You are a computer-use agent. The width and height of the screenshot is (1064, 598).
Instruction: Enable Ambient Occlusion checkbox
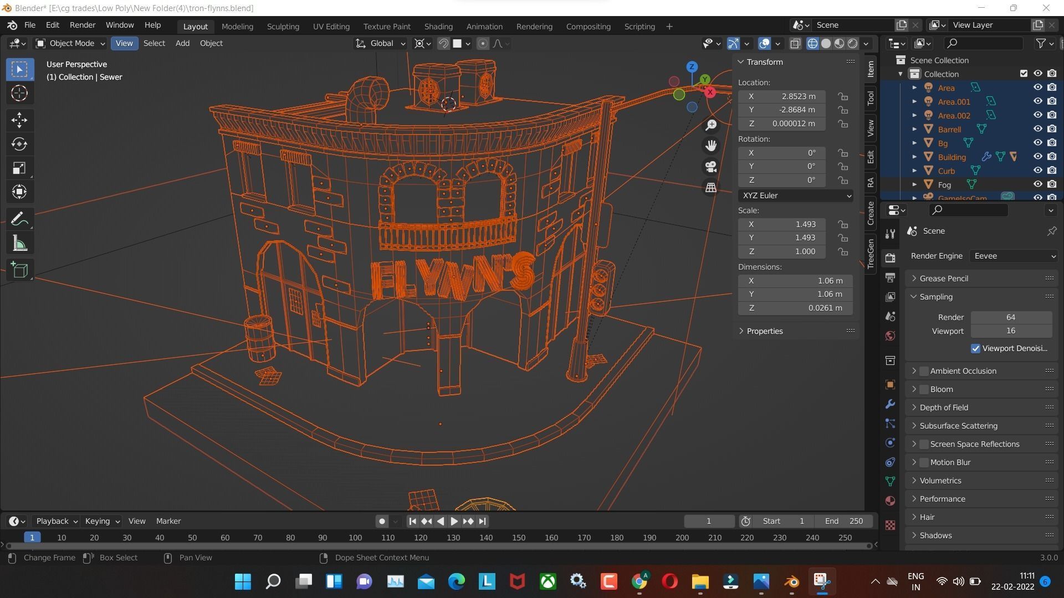pos(924,371)
